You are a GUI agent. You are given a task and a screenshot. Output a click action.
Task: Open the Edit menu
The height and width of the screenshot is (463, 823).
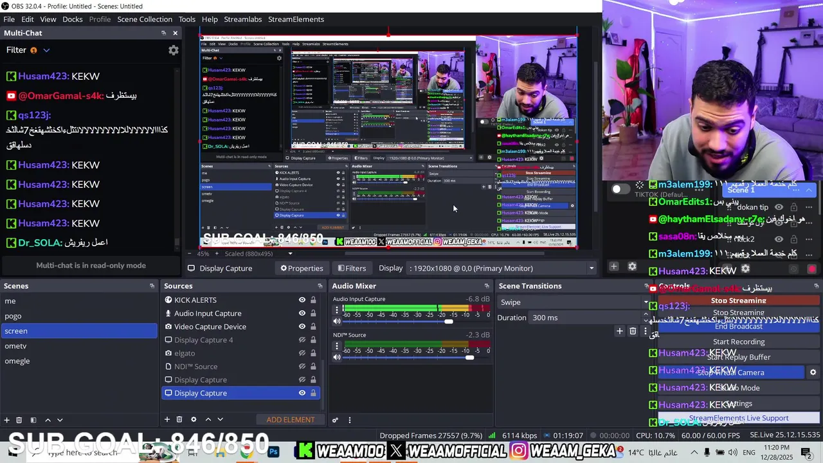28,19
